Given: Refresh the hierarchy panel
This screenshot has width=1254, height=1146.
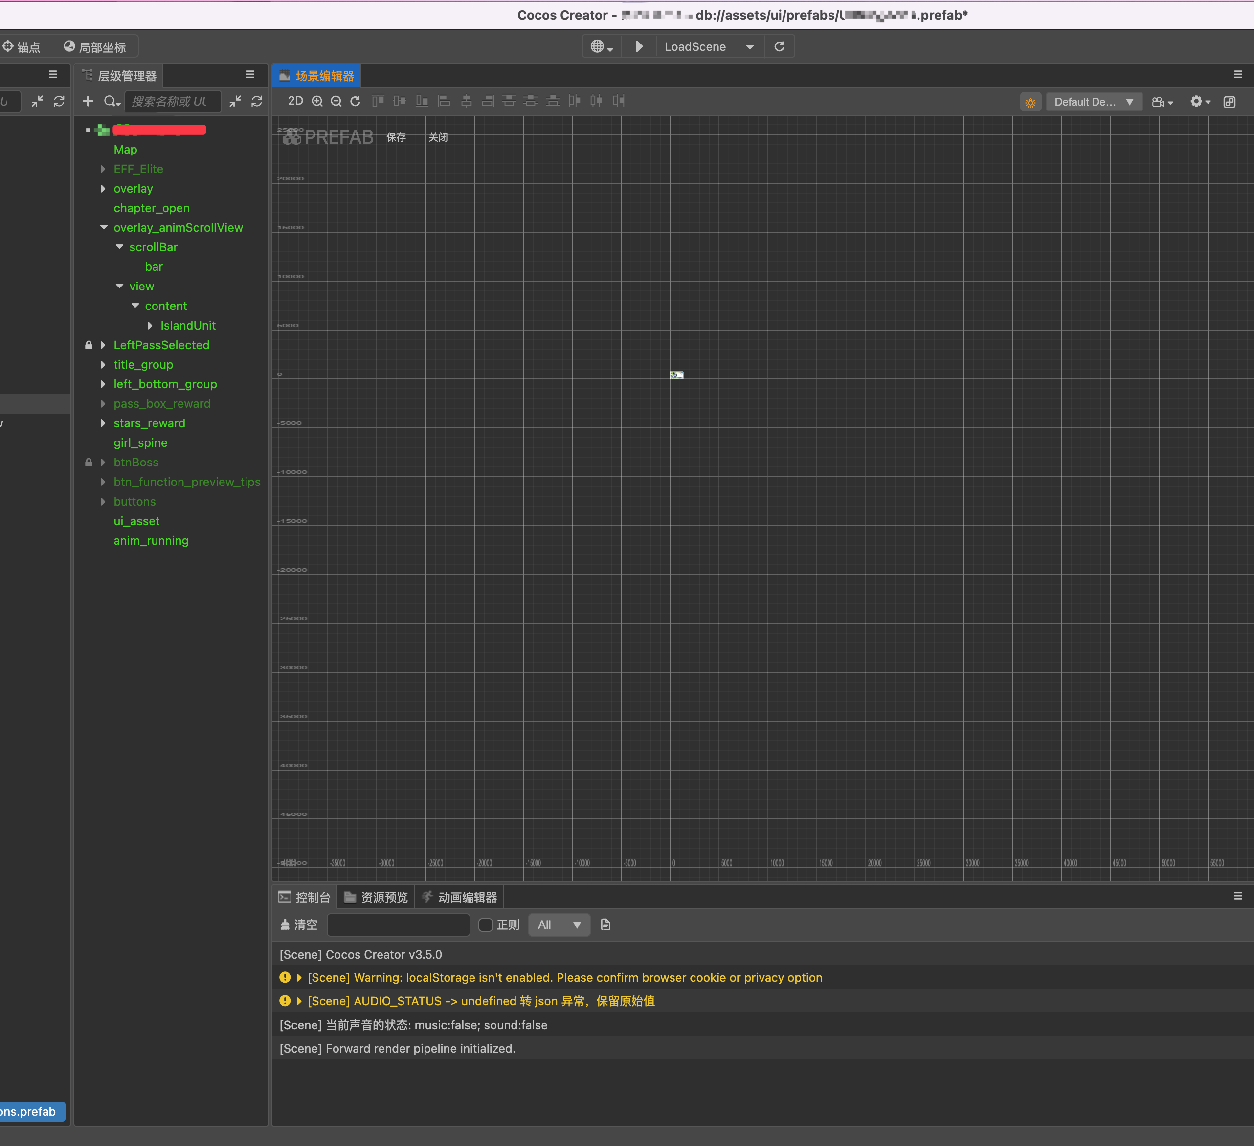Looking at the screenshot, I should click(257, 101).
